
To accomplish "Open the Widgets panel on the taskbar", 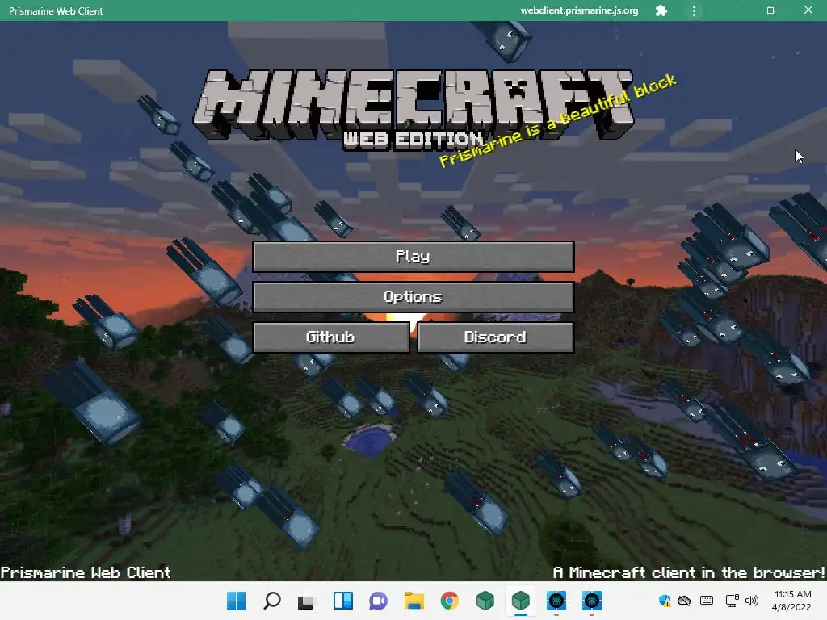I will [342, 601].
